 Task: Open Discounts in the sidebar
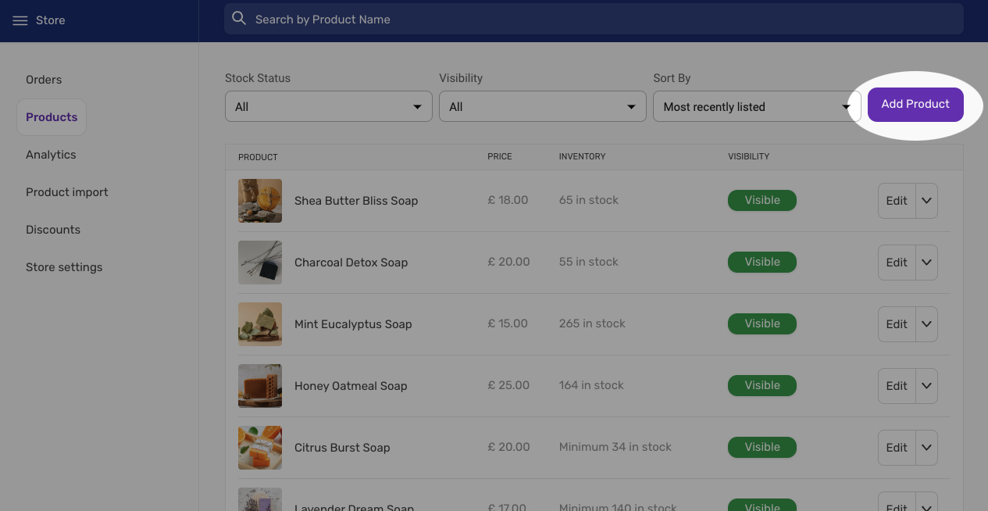pyautogui.click(x=53, y=230)
